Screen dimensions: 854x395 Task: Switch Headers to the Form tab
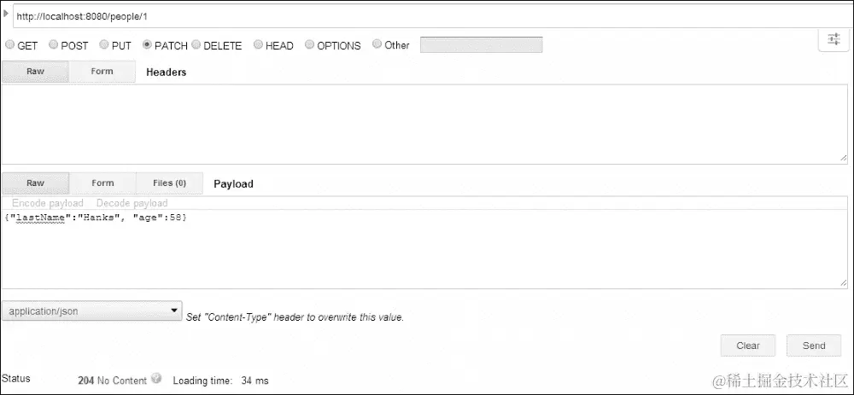102,72
